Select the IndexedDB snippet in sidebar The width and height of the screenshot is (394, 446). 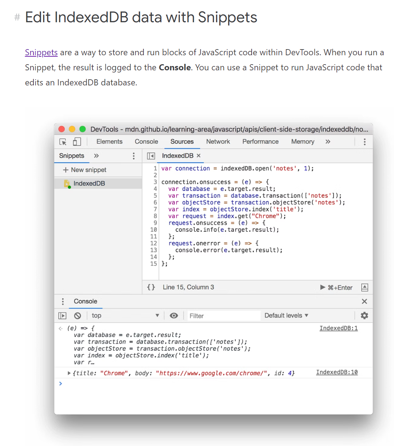[x=98, y=183]
